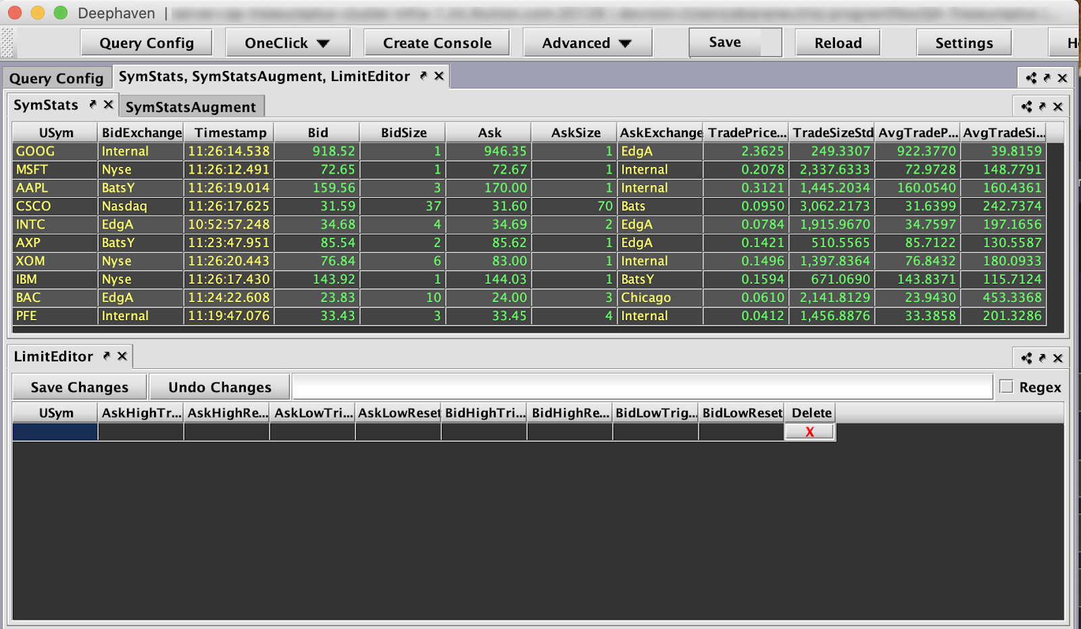Image resolution: width=1081 pixels, height=629 pixels.
Task: Expand the Advanced dropdown menu
Action: click(586, 43)
